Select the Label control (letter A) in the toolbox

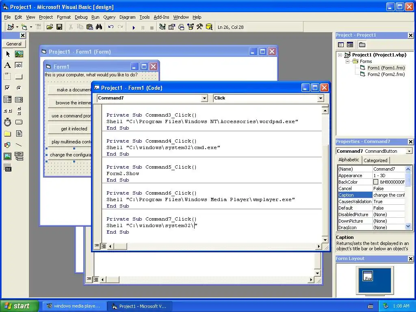tap(8, 65)
